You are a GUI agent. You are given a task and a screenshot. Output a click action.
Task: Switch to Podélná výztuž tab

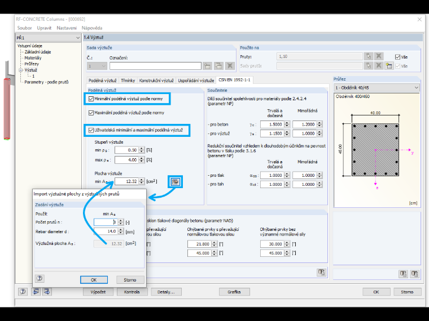pos(103,81)
